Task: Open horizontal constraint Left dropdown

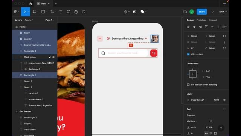Action: (209, 71)
